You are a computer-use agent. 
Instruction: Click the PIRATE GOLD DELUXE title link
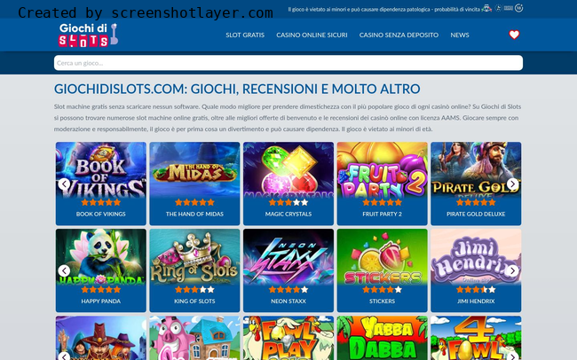click(476, 214)
